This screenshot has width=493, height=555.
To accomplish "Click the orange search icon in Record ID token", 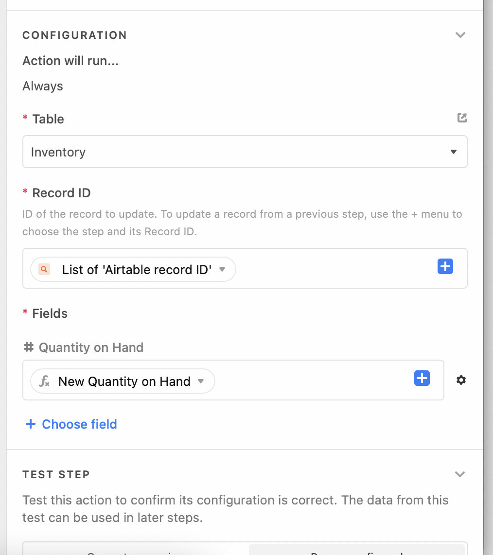I will (44, 269).
